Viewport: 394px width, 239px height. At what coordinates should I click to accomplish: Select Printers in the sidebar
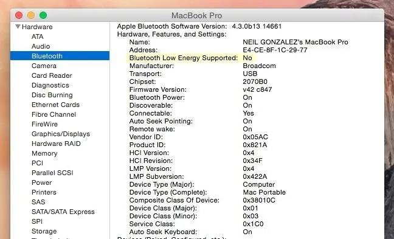click(x=44, y=192)
